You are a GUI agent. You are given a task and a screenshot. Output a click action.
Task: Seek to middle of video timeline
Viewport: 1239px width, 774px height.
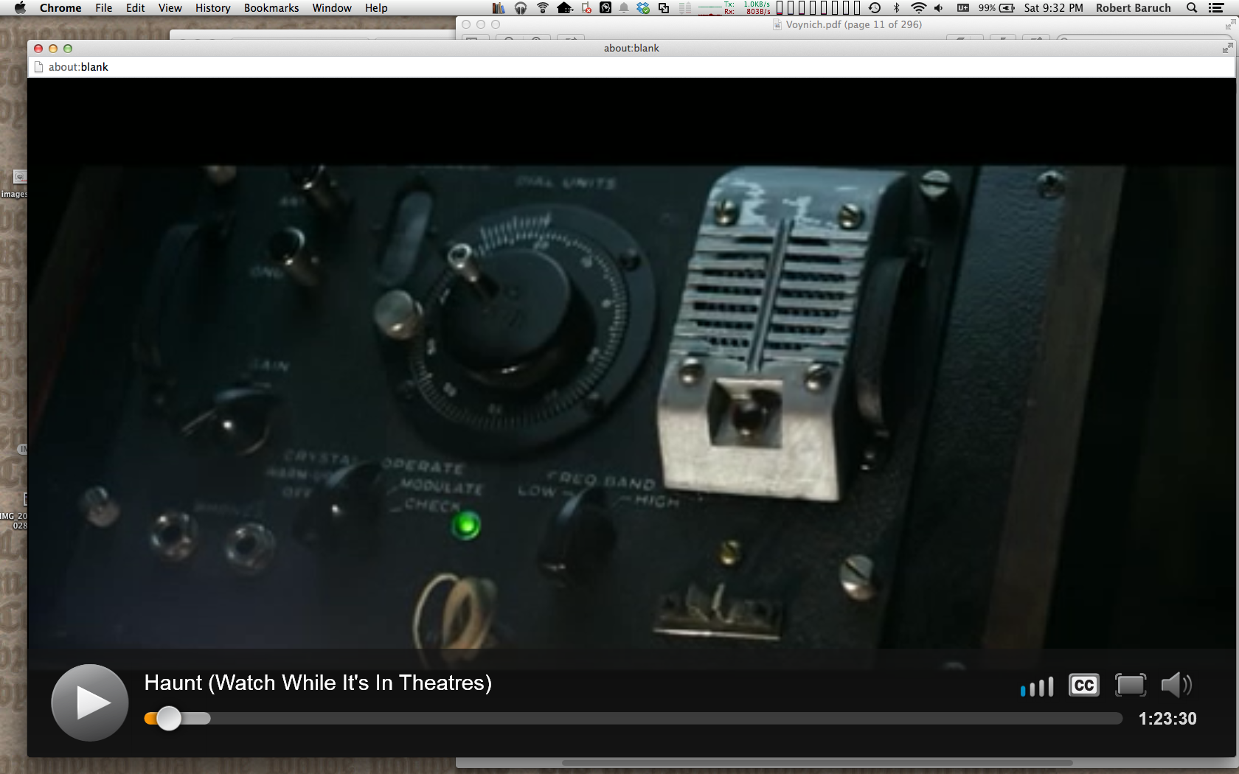click(x=634, y=719)
